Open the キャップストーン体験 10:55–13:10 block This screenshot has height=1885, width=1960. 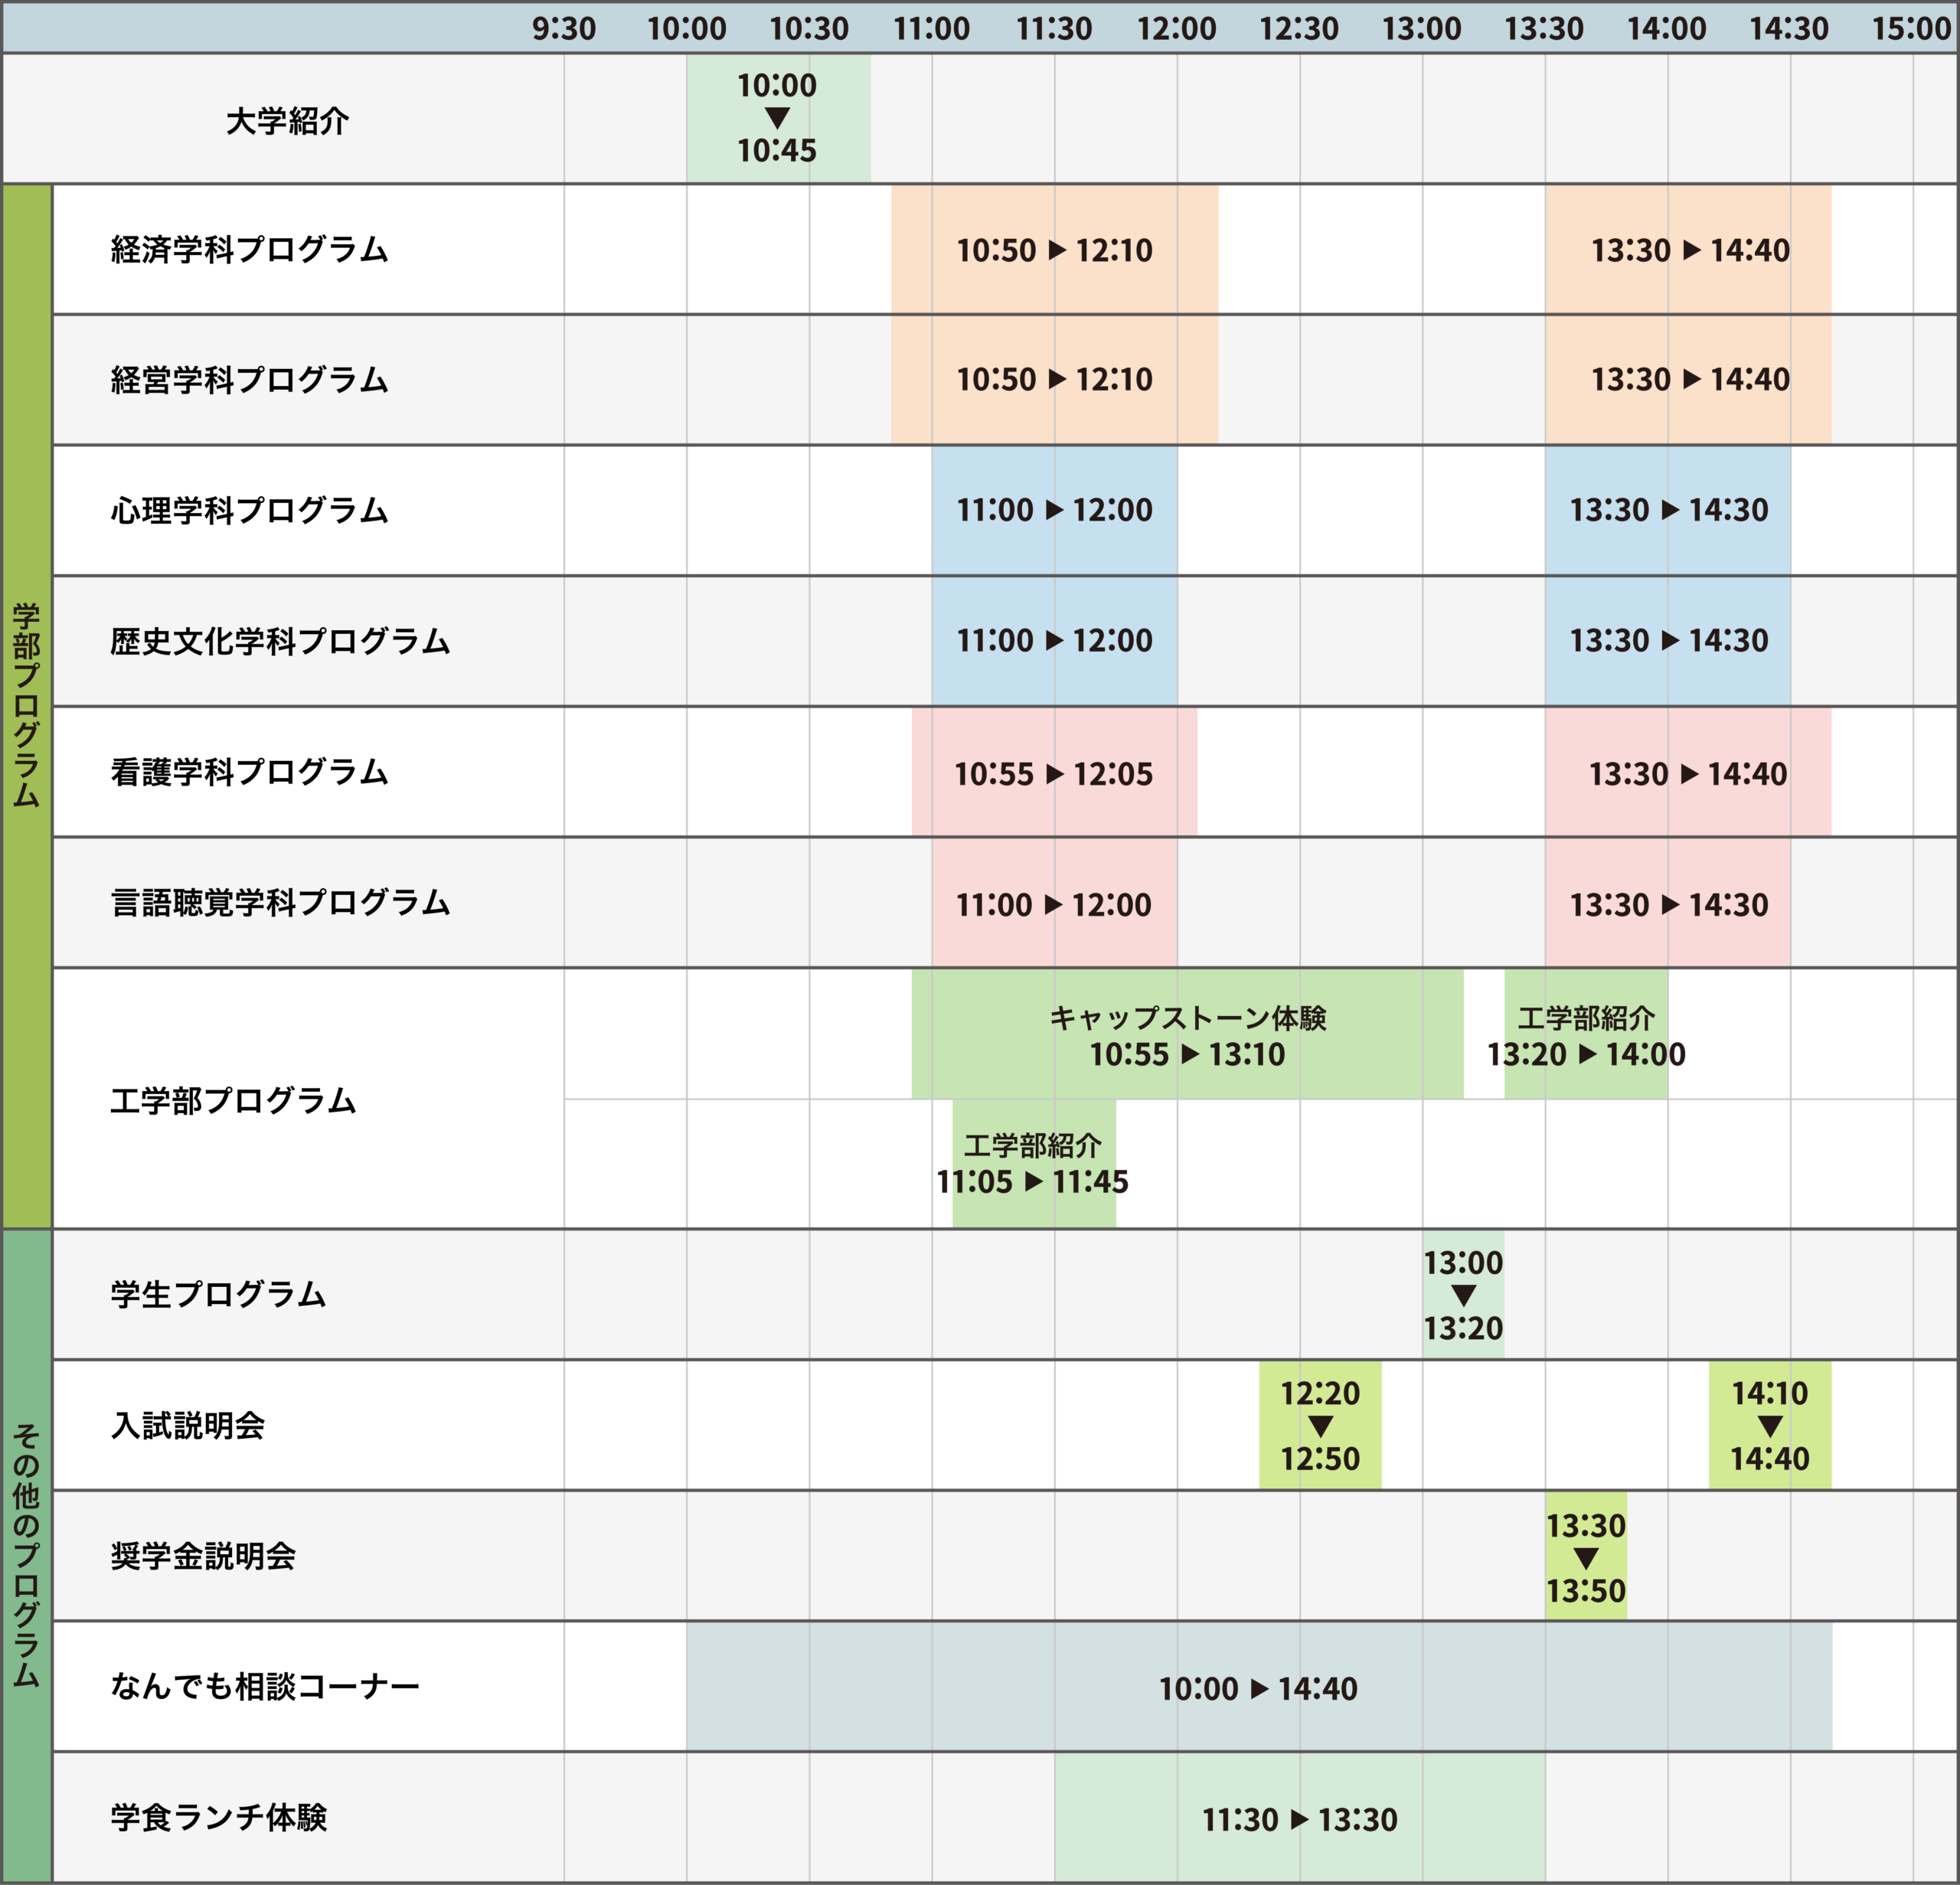coord(1187,1035)
